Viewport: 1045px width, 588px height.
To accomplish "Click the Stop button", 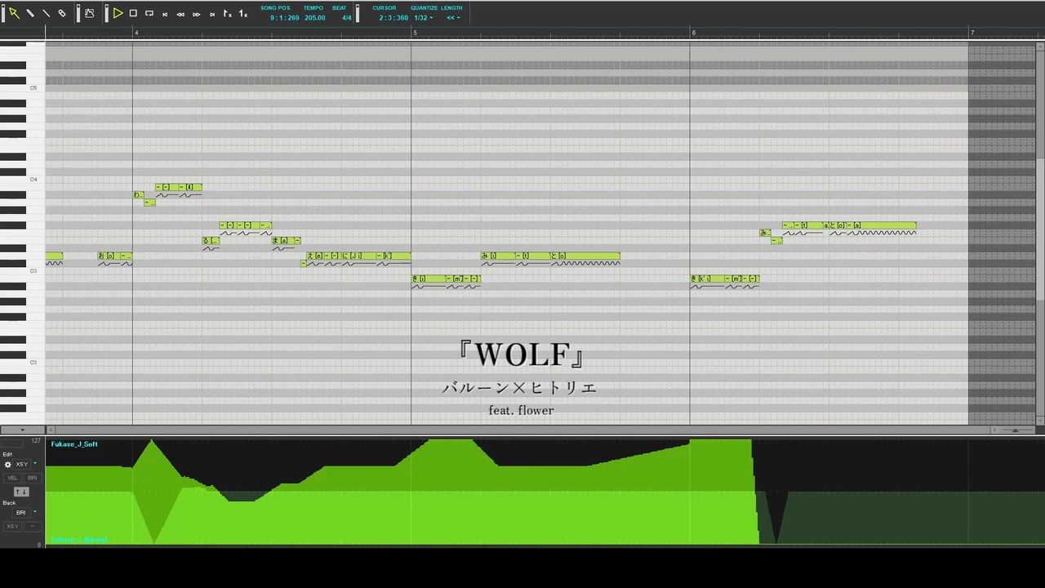I will pos(133,13).
